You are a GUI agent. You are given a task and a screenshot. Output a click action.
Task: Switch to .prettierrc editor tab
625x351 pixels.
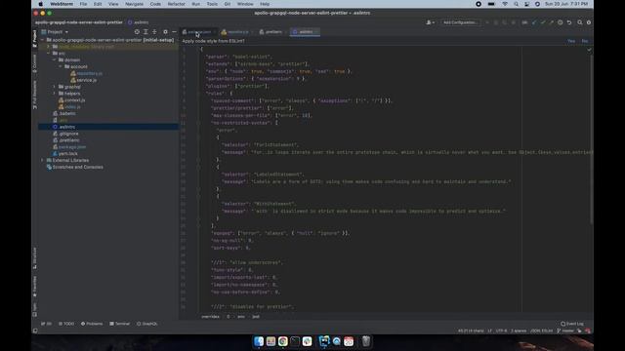(x=273, y=32)
